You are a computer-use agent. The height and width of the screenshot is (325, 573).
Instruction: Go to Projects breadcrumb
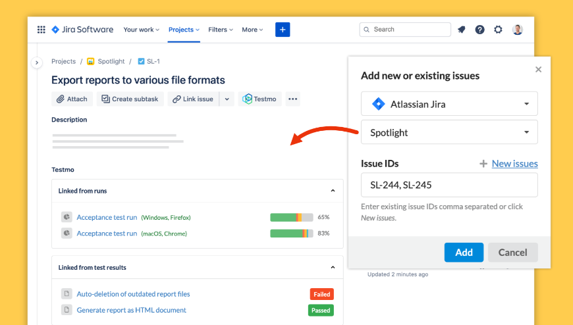click(64, 61)
